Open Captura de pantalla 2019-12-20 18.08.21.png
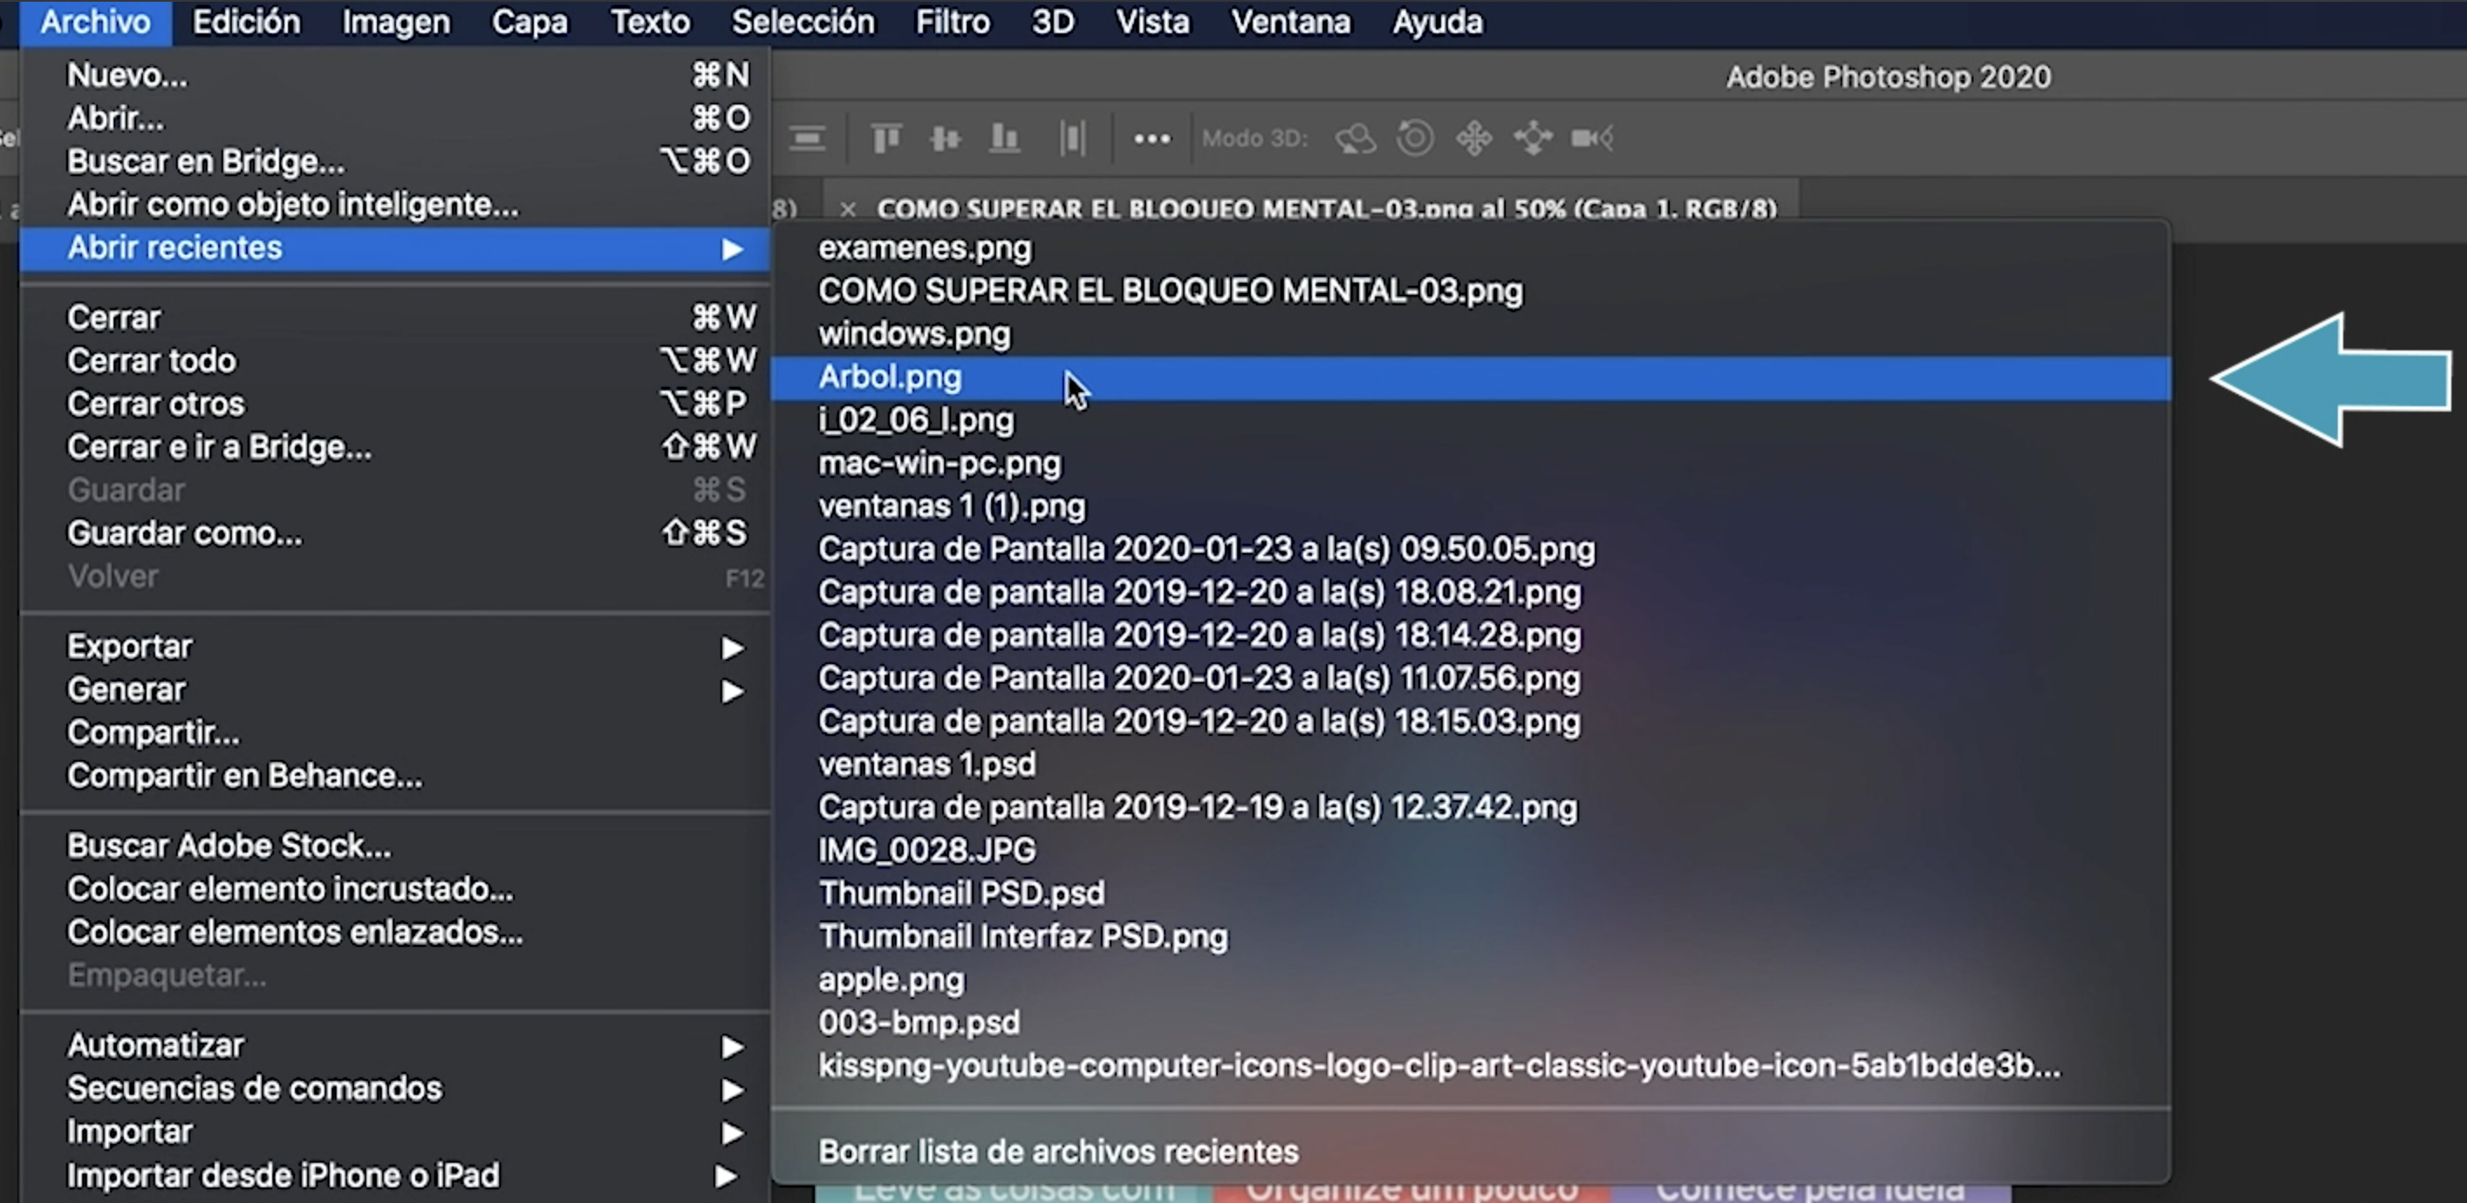Screen dimensions: 2467x1203 tap(1470, 593)
